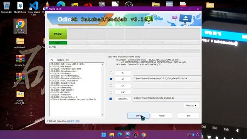
Task: Click the log scrollbar up arrow
Action: tap(103, 64)
